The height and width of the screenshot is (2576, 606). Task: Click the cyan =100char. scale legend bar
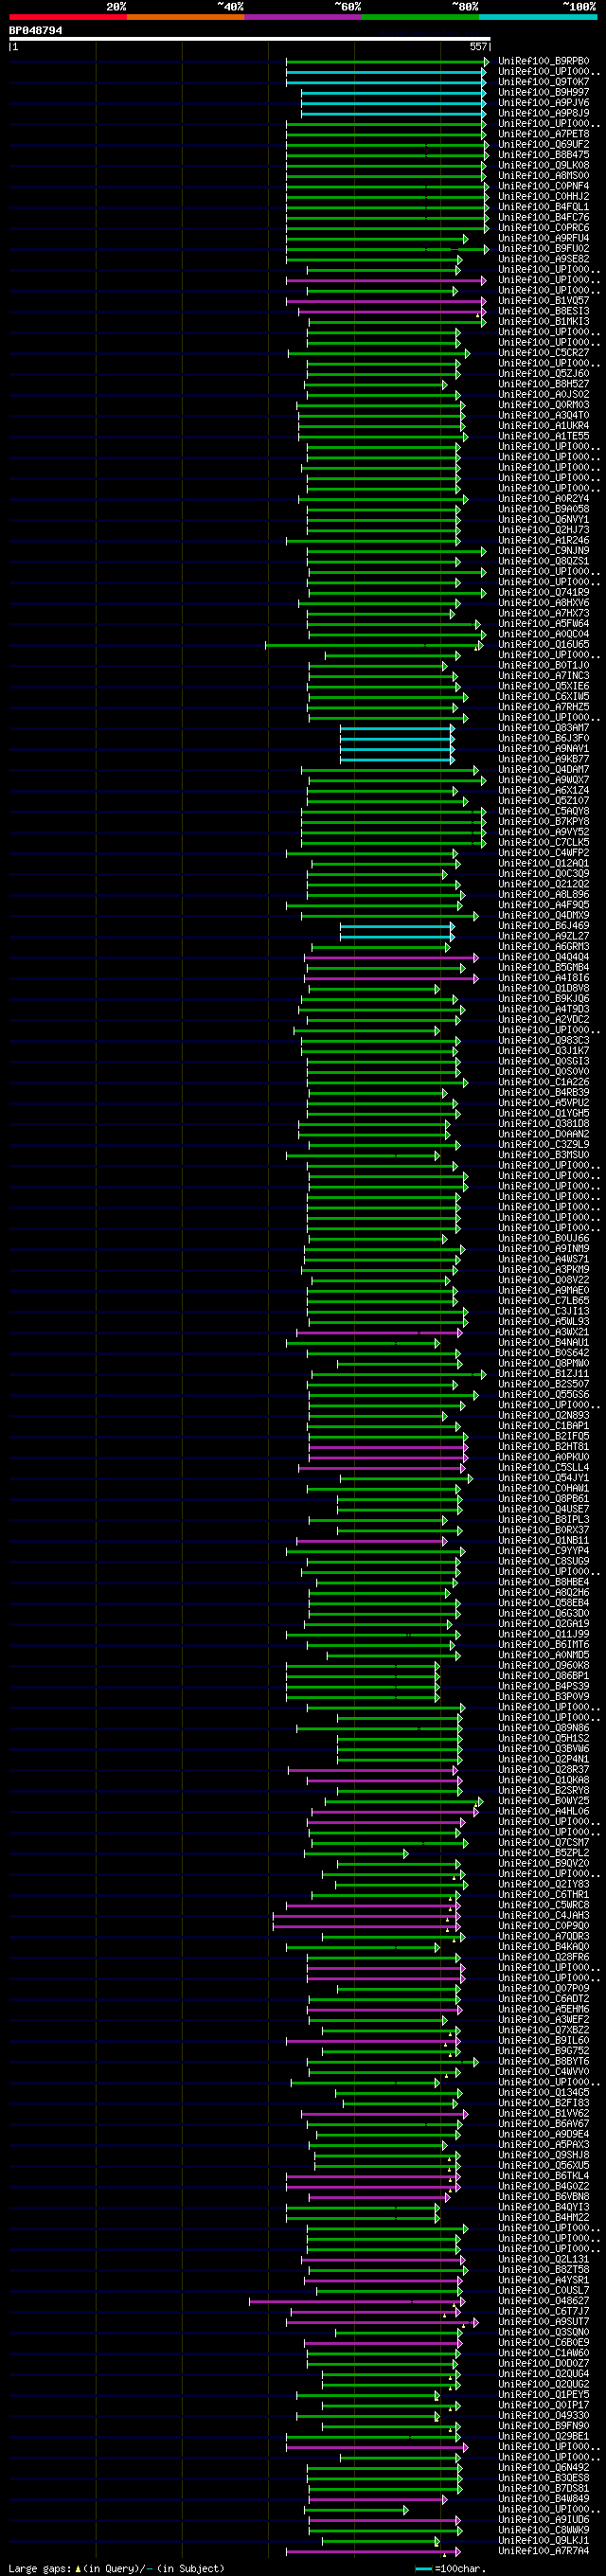(423, 2569)
